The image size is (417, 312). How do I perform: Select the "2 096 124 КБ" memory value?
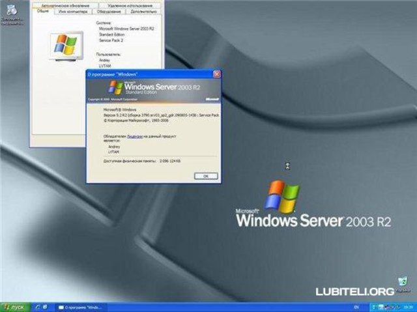coord(170,161)
